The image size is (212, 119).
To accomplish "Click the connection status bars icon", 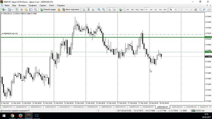I will coord(193,111).
